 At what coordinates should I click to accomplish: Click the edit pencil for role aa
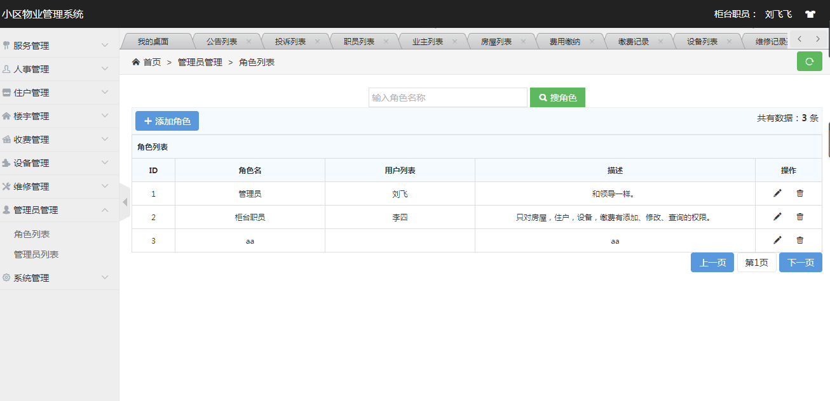(x=777, y=240)
